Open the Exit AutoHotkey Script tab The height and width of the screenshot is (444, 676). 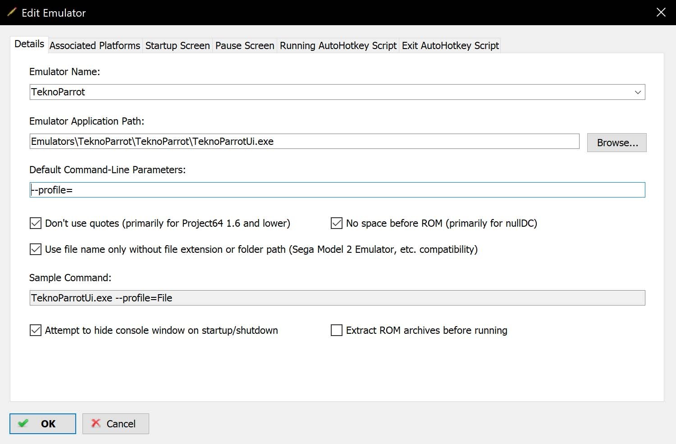pyautogui.click(x=450, y=45)
